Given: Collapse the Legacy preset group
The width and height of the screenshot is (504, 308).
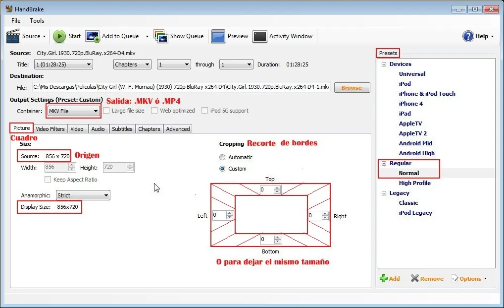Looking at the screenshot, I should 384,193.
